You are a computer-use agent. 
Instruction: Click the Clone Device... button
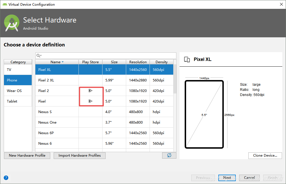pos(265,156)
